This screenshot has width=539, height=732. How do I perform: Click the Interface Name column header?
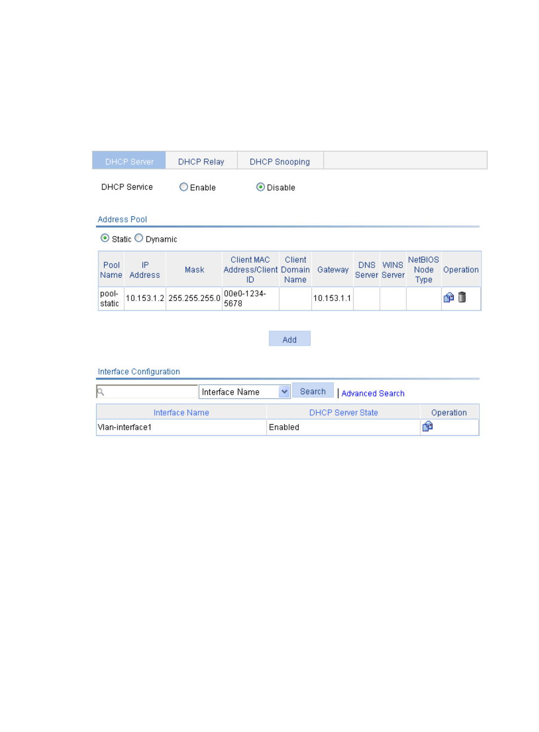tap(181, 412)
